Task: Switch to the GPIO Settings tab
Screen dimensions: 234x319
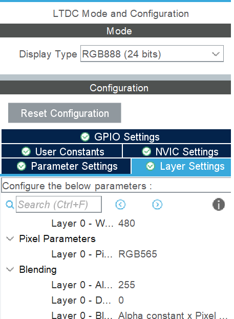Action: [x=116, y=136]
